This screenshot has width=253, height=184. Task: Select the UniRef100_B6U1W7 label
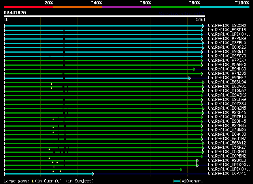click(x=227, y=139)
